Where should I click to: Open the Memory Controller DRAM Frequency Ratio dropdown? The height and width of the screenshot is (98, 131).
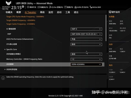pyautogui.click(x=86, y=59)
